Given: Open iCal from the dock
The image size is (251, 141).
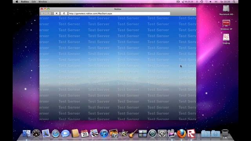Looking at the screenshot, I should coord(85,134).
